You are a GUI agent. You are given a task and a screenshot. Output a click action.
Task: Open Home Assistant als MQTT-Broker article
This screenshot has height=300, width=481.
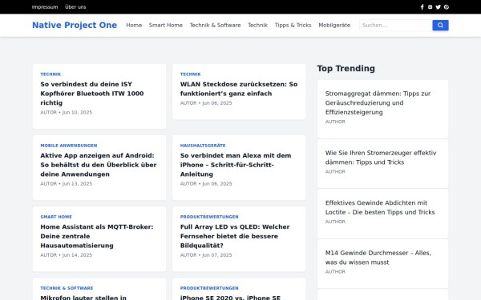click(97, 236)
